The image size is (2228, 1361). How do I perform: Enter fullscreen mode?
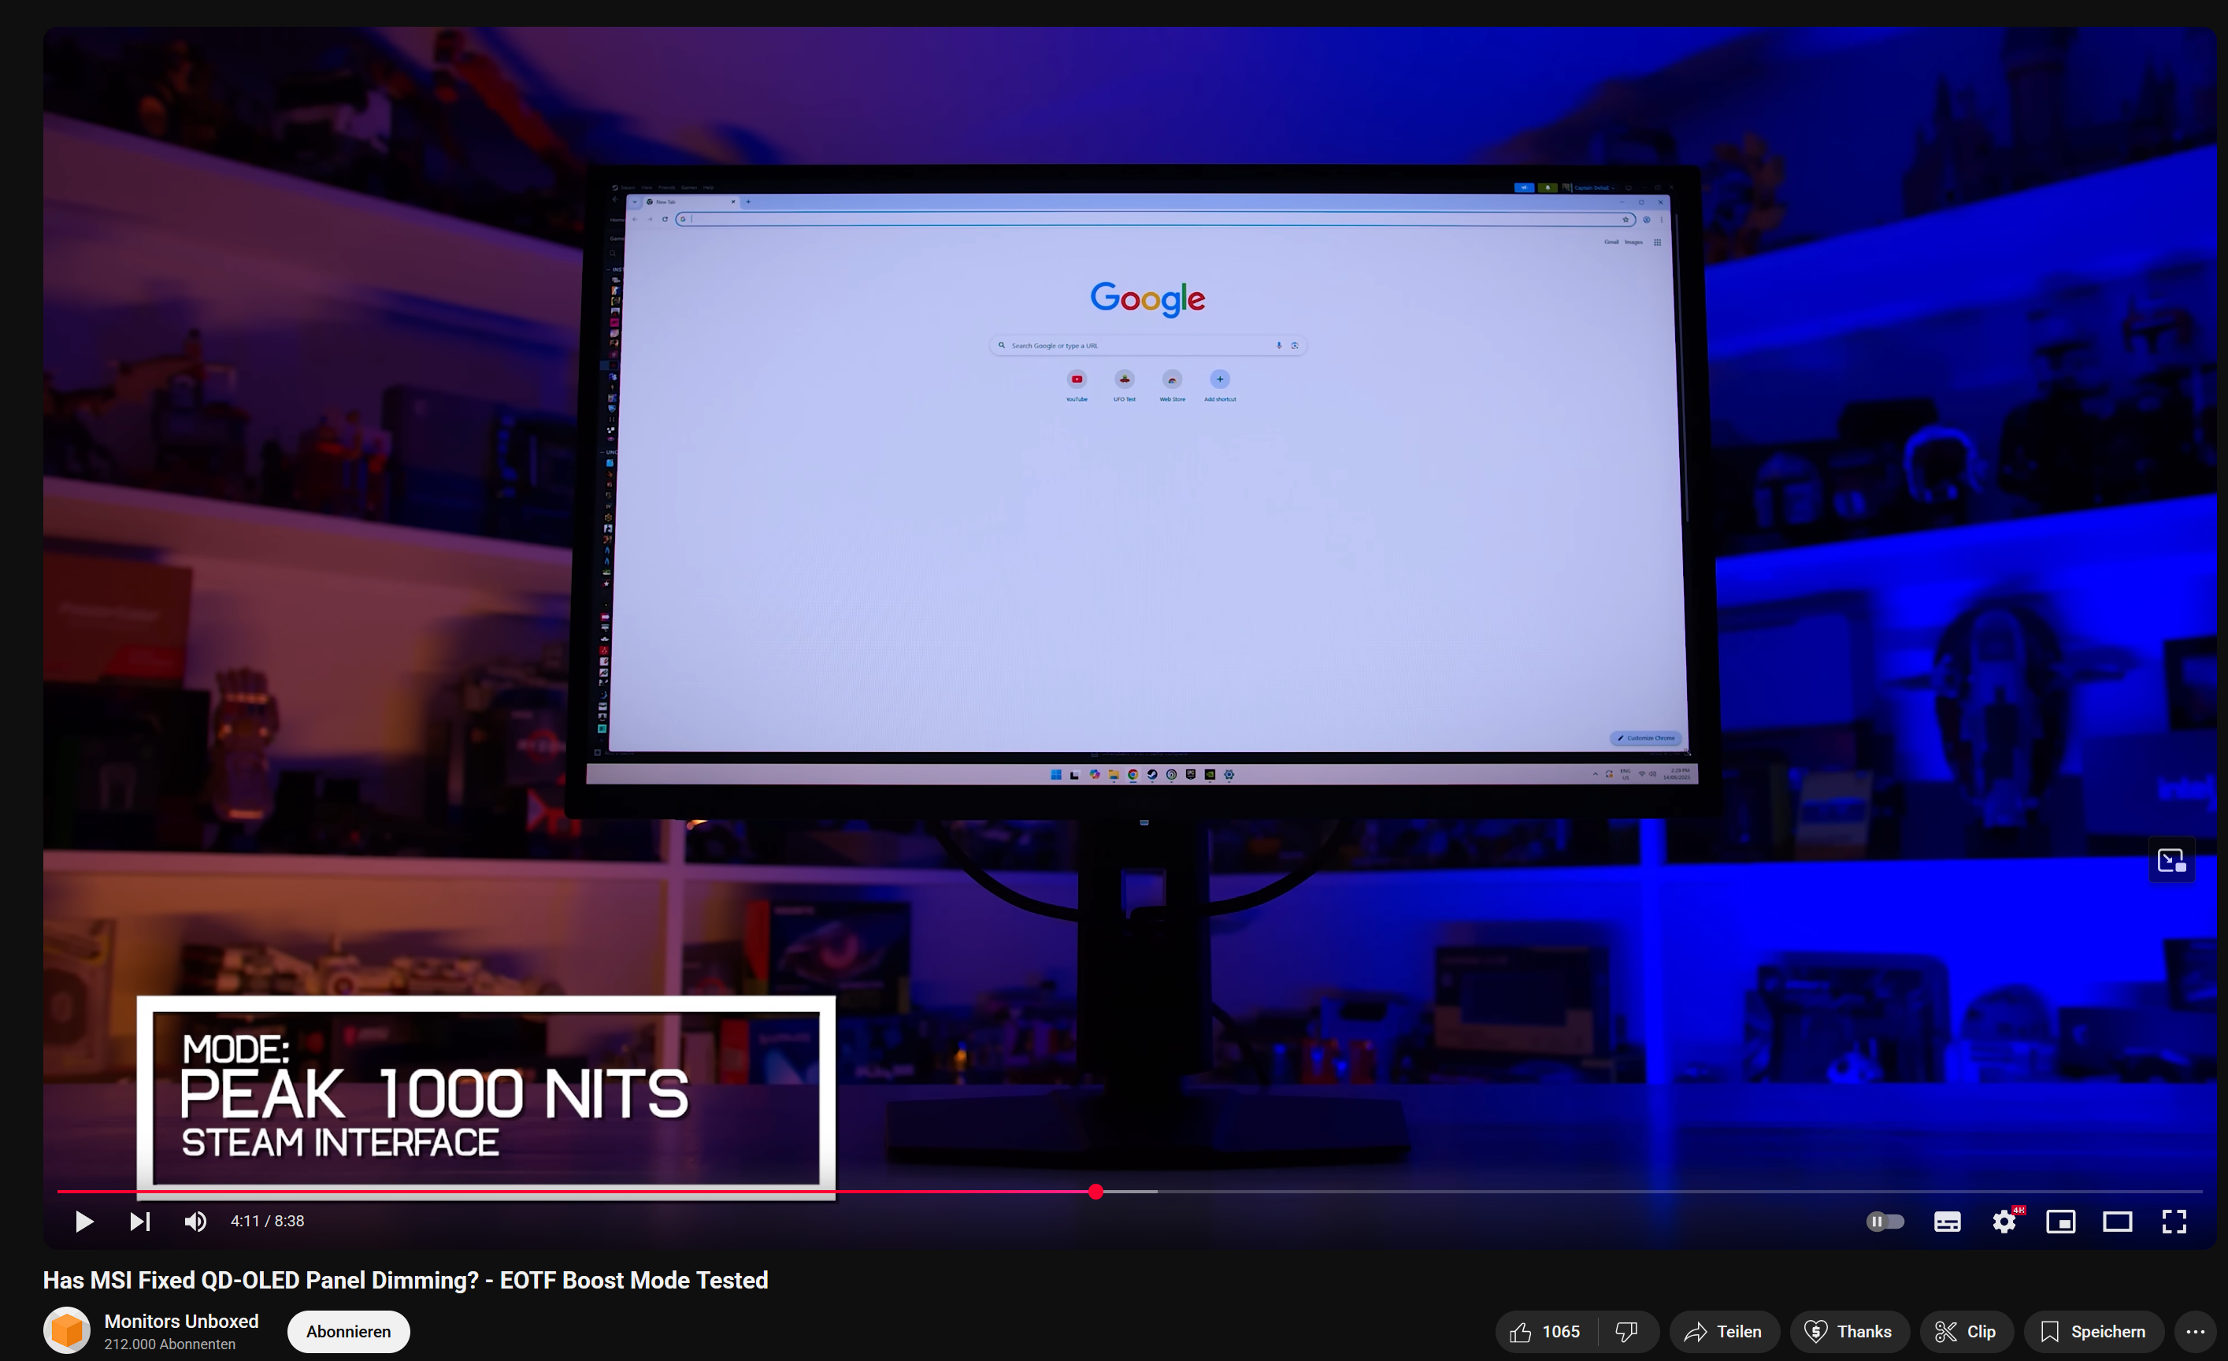tap(2174, 1221)
